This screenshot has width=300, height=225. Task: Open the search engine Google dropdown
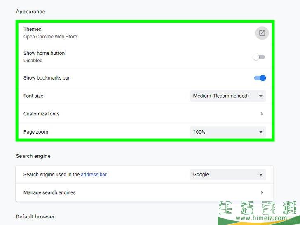tap(227, 175)
